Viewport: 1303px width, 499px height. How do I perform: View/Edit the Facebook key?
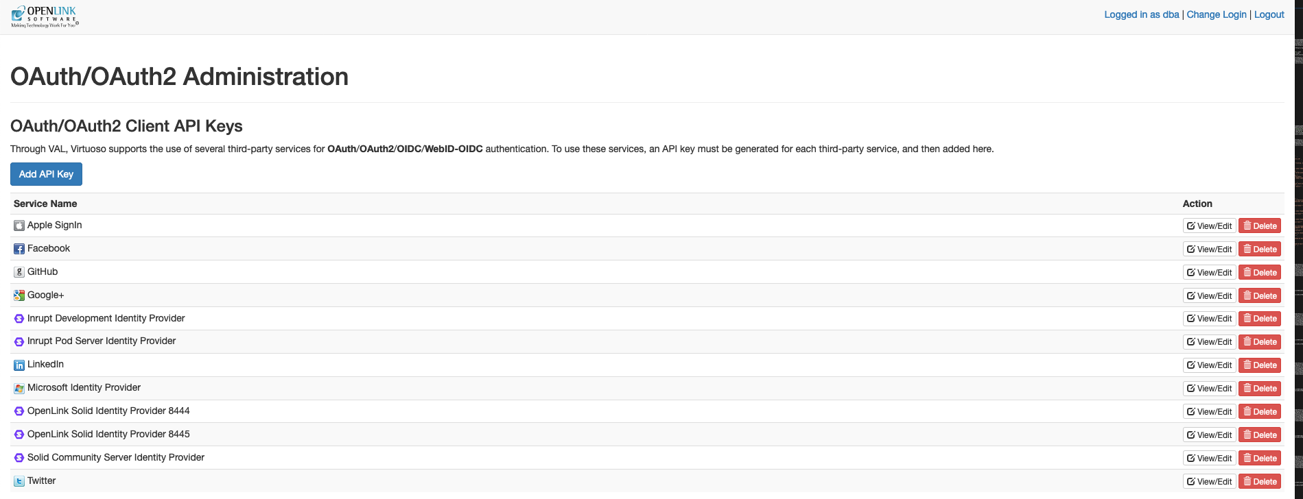coord(1209,249)
